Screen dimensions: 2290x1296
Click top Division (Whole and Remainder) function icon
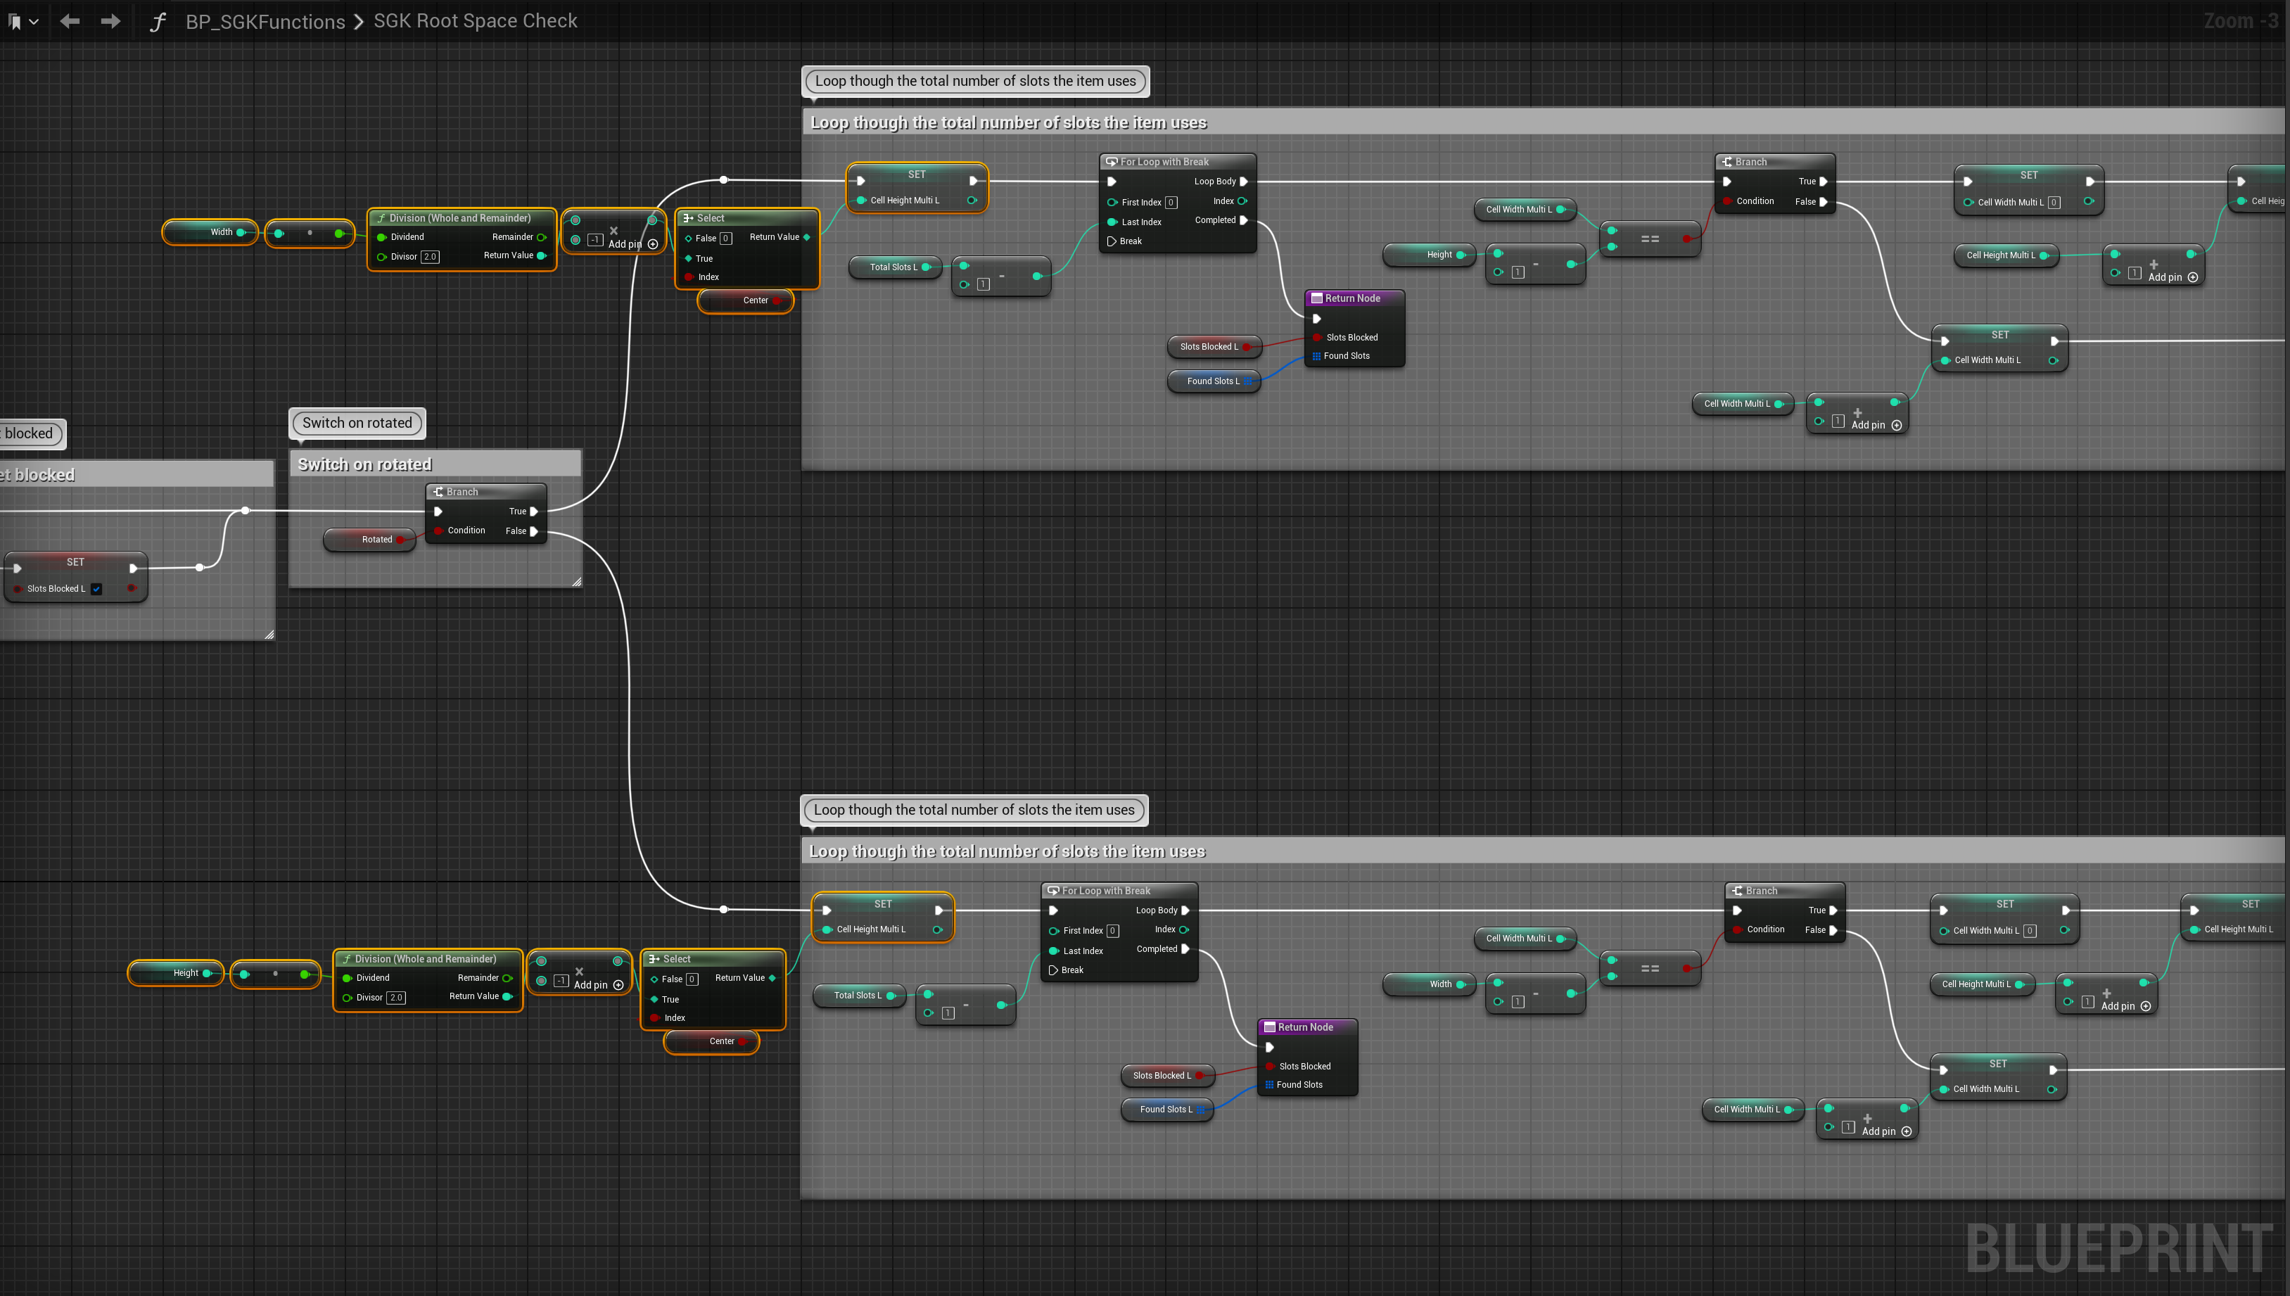coord(381,218)
